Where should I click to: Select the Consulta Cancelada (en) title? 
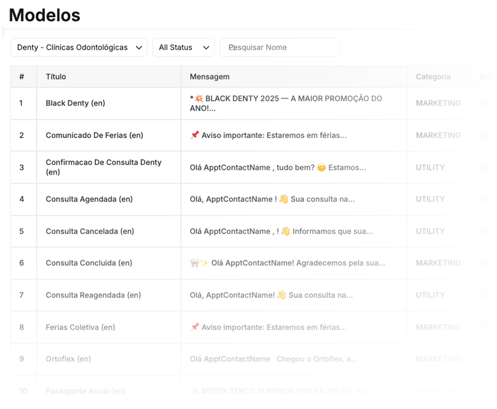[90, 231]
